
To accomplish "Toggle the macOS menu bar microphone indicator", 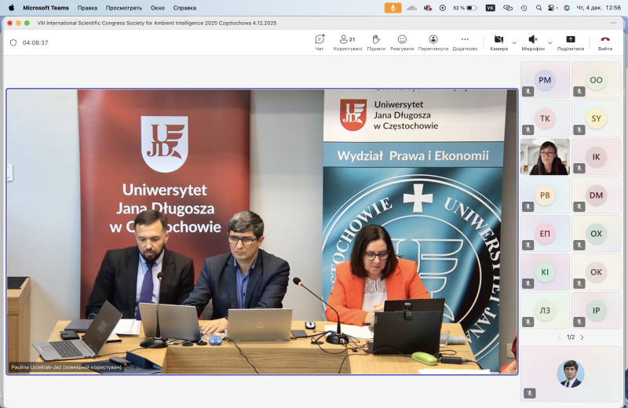I will pos(392,7).
